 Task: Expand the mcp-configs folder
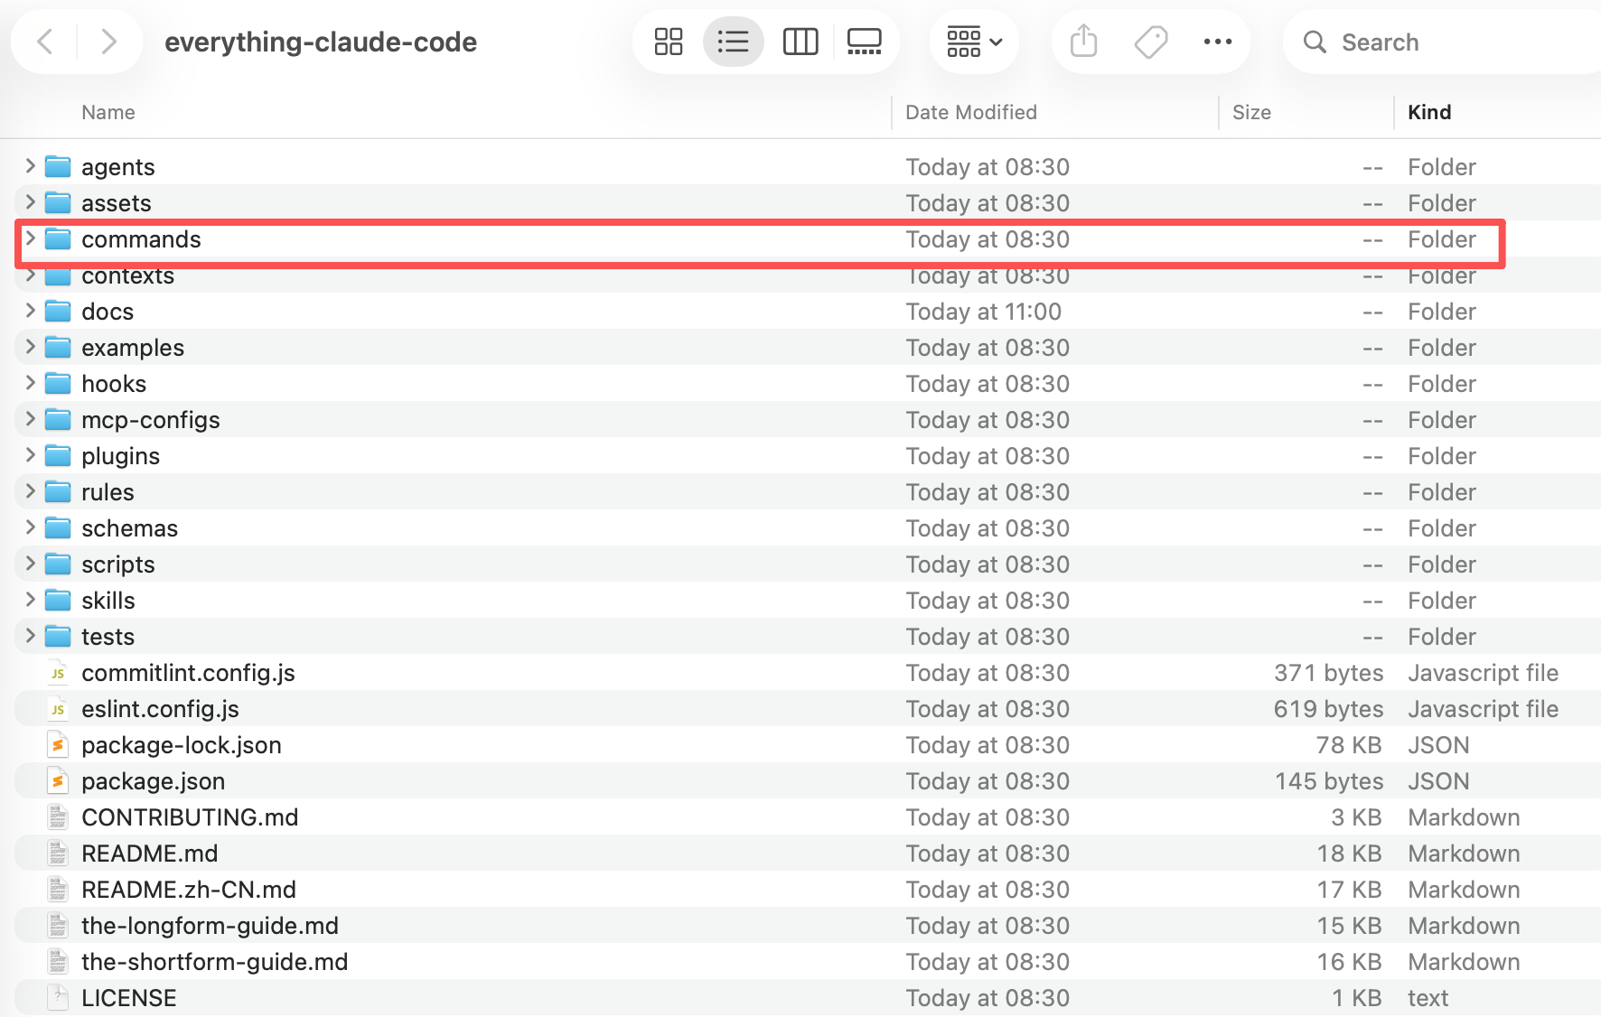[30, 419]
